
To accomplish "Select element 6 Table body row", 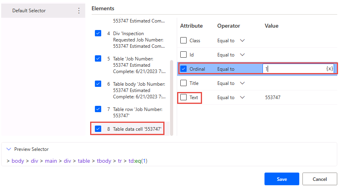I will click(139, 90).
